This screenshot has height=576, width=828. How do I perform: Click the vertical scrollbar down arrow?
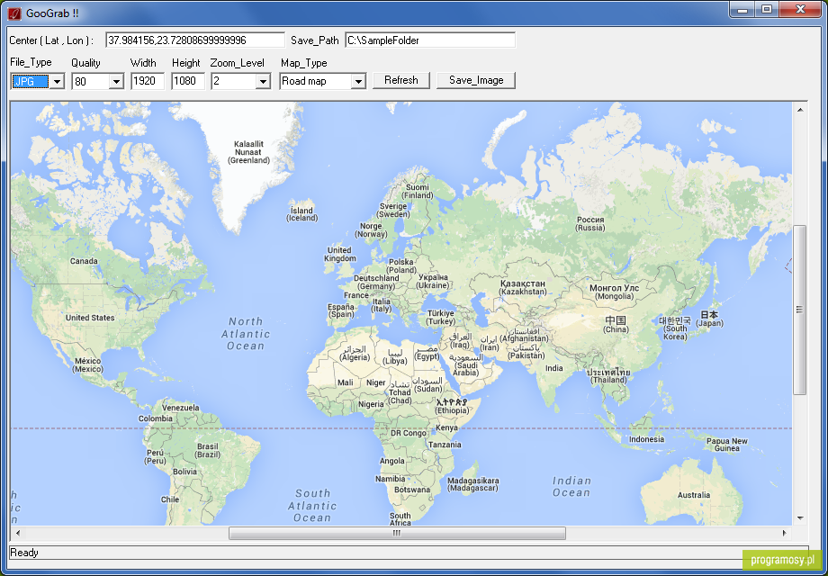pyautogui.click(x=799, y=518)
